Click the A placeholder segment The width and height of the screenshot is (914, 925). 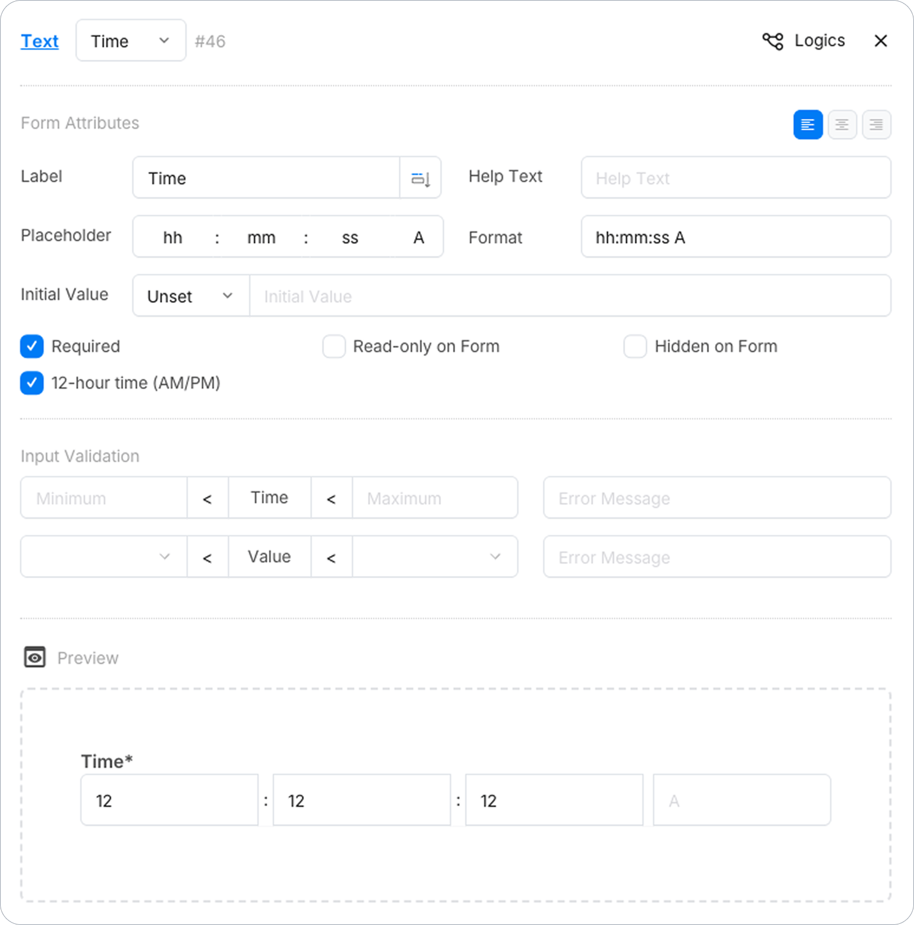pyautogui.click(x=419, y=237)
